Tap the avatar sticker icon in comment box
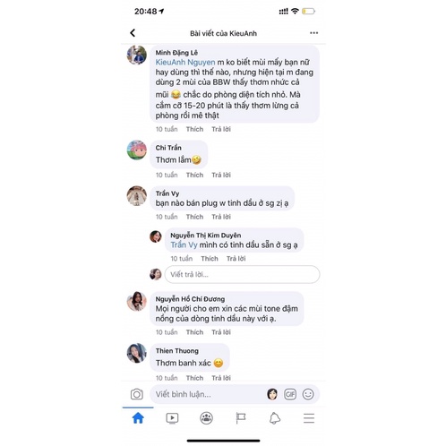The height and width of the screenshot is (446, 446). point(272,394)
